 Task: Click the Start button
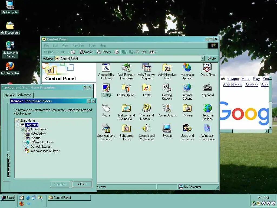tap(8, 198)
